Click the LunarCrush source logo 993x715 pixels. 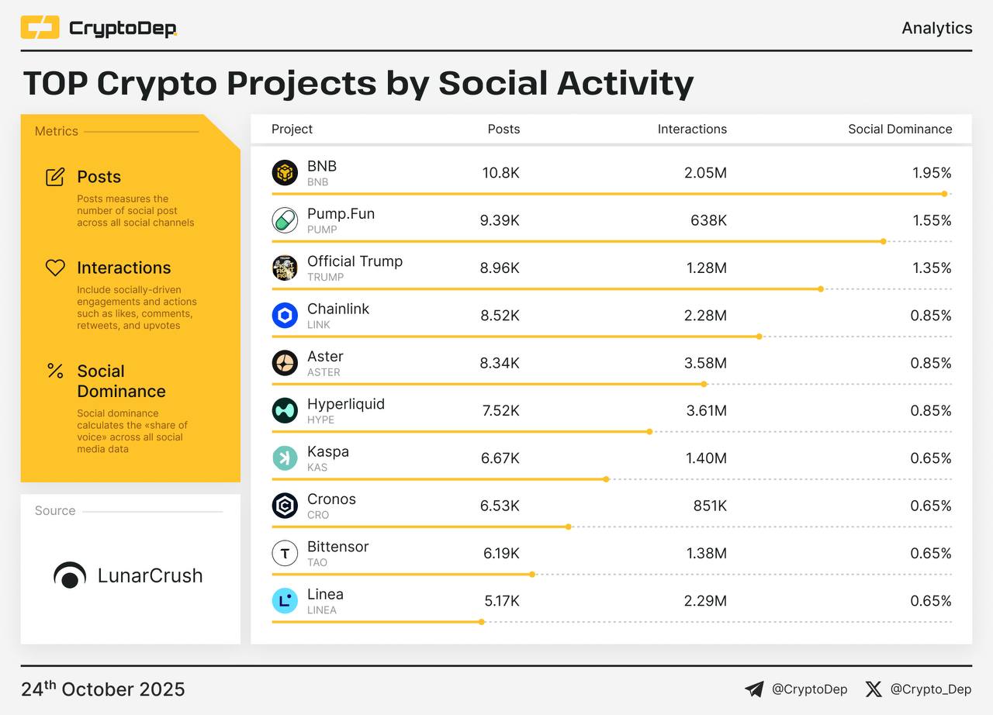pos(128,575)
